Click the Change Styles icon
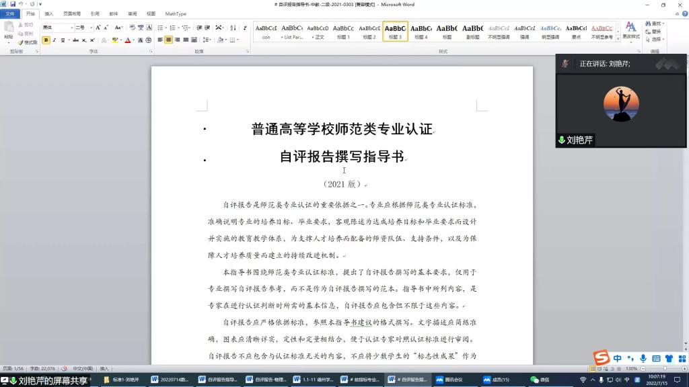This screenshot has height=387, width=689. (x=630, y=30)
